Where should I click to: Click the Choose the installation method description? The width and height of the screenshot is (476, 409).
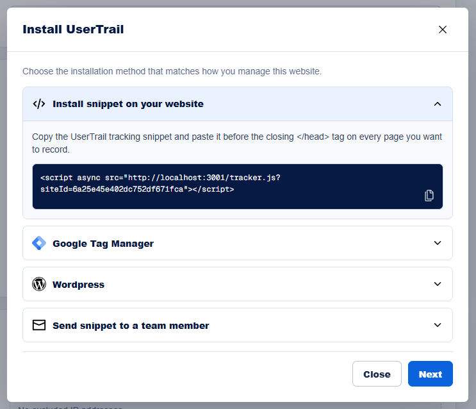coord(172,71)
